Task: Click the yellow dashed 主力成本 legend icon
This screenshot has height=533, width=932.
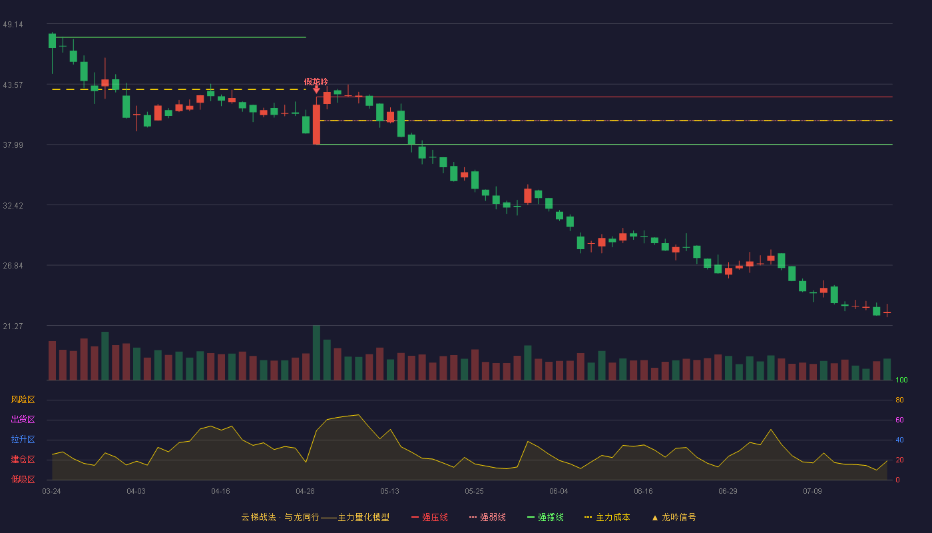Action: pos(588,517)
